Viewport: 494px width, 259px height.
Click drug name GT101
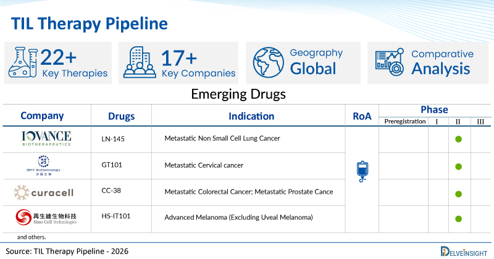[x=112, y=165]
